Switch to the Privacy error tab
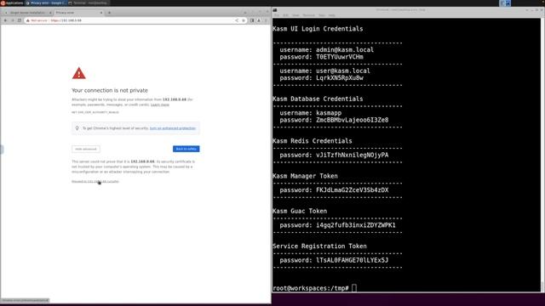 pyautogui.click(x=78, y=13)
